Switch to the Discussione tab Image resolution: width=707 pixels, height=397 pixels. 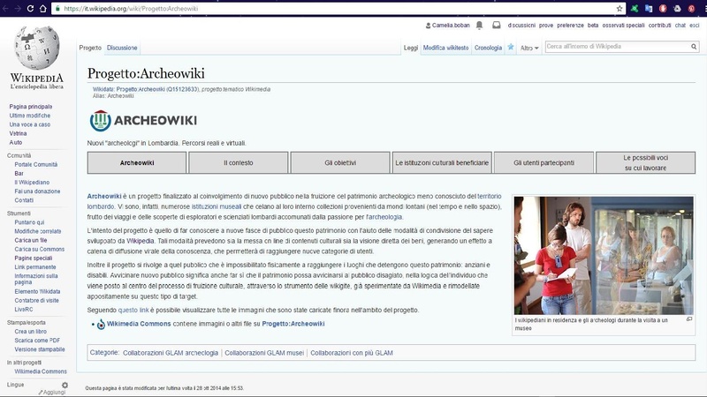[x=122, y=48]
